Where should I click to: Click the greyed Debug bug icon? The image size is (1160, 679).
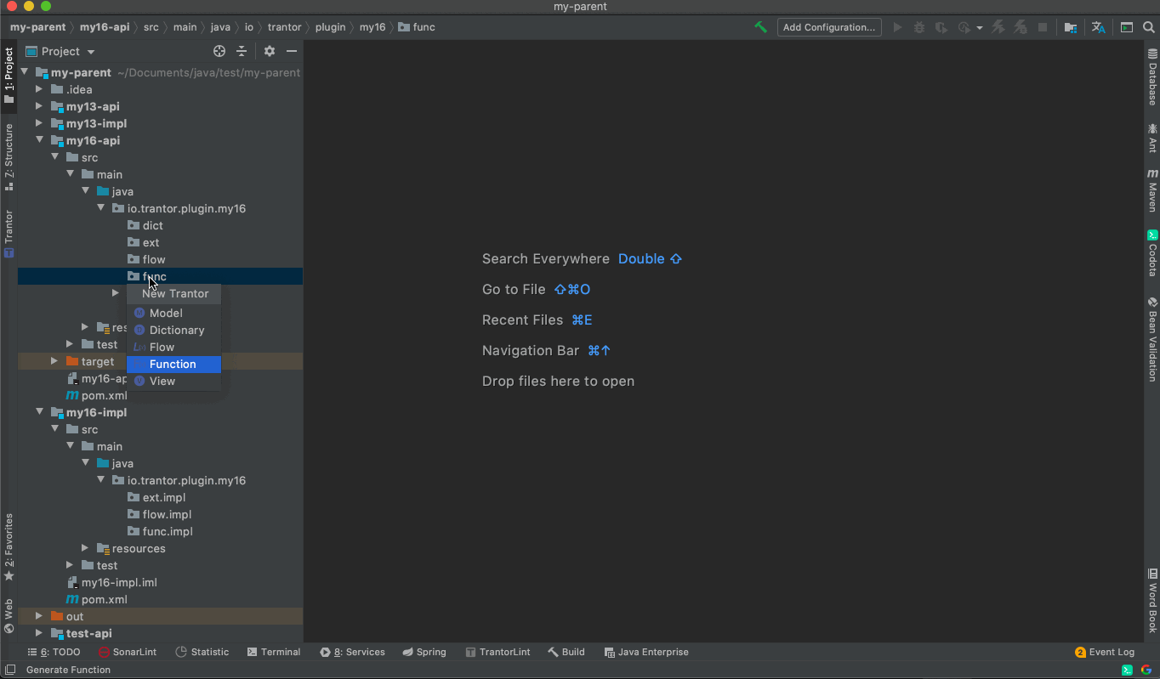919,27
